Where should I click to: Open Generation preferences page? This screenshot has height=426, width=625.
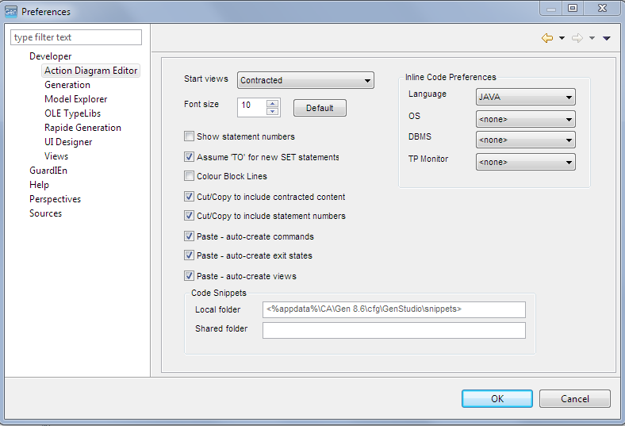click(67, 85)
